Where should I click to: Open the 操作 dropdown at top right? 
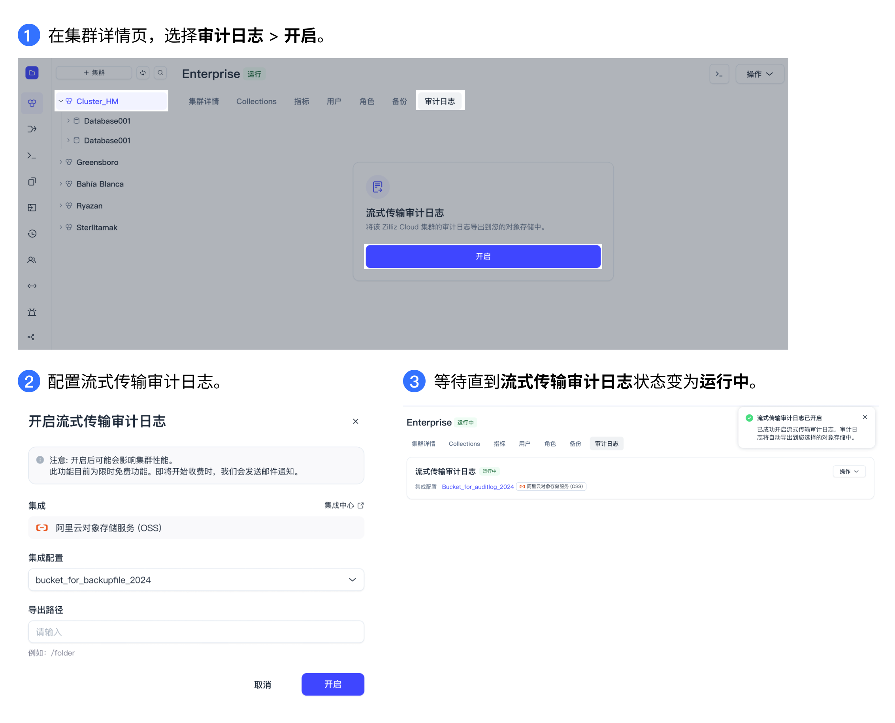760,74
